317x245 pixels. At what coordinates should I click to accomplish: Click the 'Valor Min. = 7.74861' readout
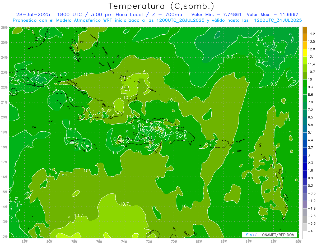[216, 15]
